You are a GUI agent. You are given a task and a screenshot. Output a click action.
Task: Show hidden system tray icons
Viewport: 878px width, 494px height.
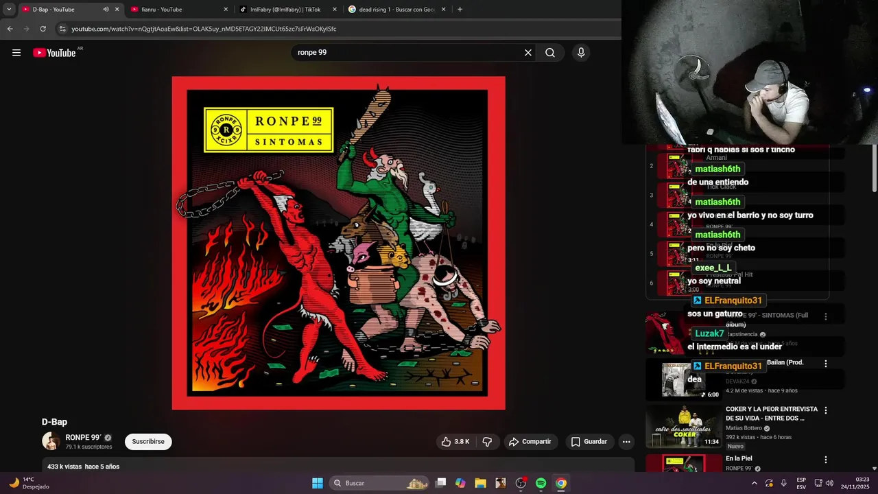coord(754,483)
